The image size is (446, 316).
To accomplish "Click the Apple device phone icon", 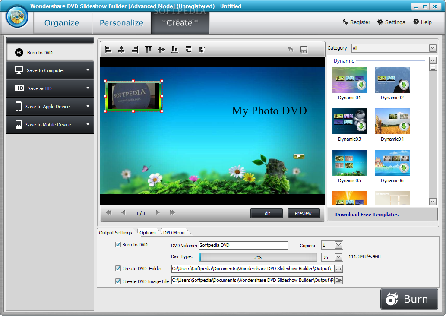I will tap(19, 106).
